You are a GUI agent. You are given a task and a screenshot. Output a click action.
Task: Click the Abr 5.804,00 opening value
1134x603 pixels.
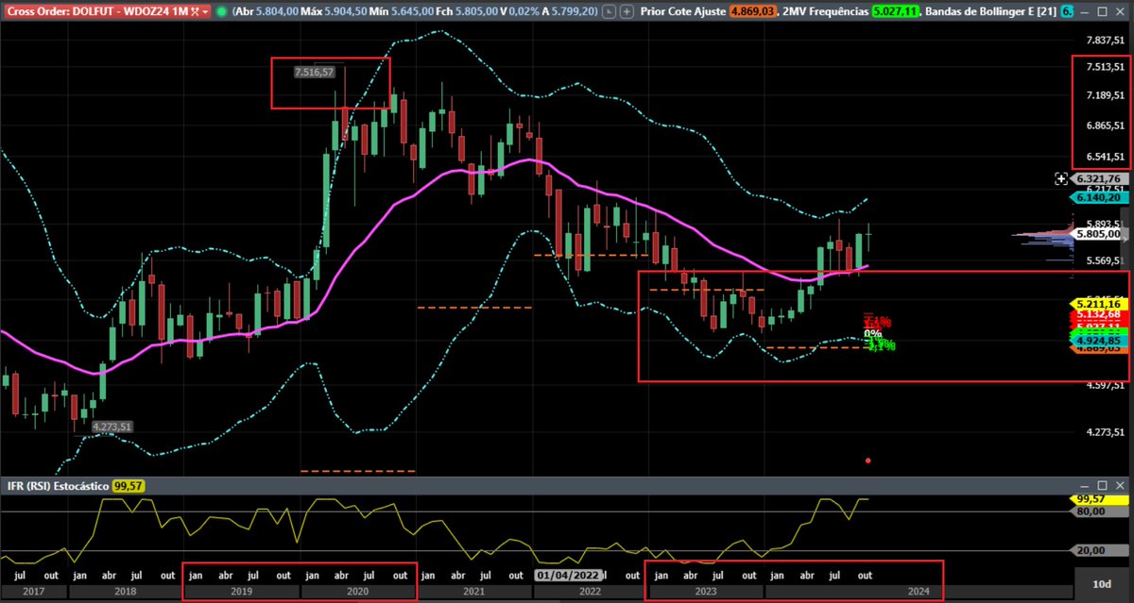pos(277,11)
